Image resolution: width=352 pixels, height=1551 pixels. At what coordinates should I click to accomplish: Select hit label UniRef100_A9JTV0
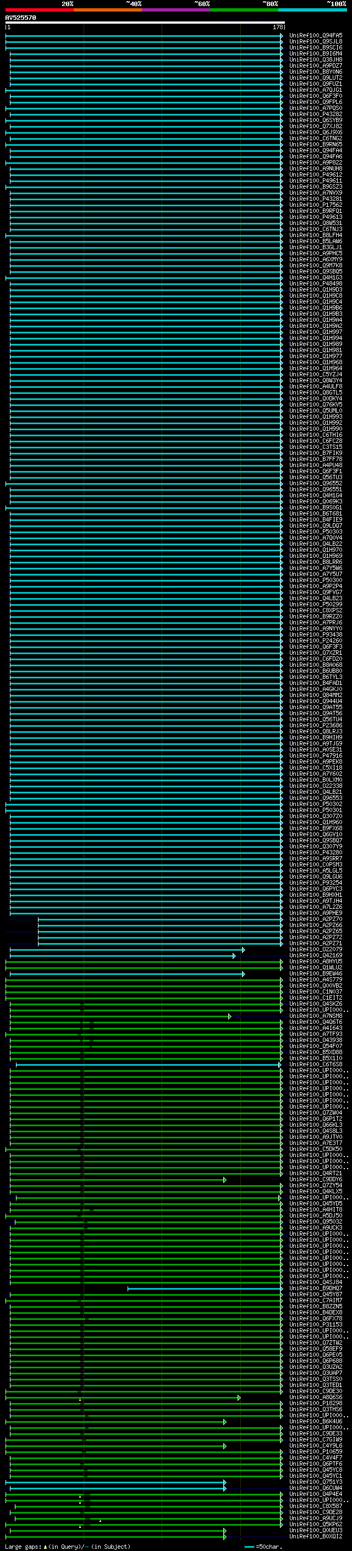coord(316,1137)
